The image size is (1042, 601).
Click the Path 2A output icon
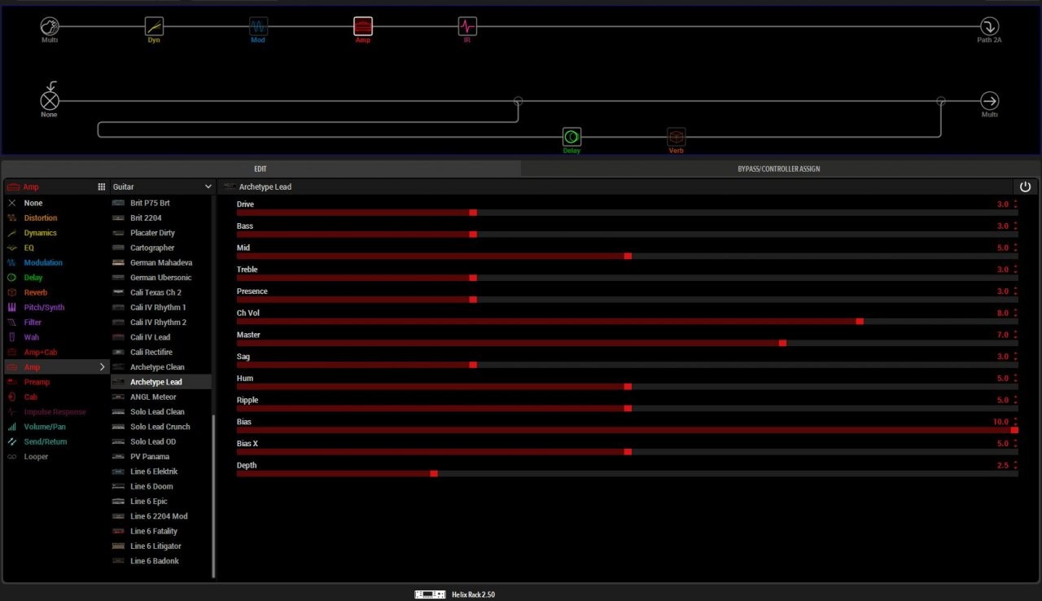click(989, 26)
